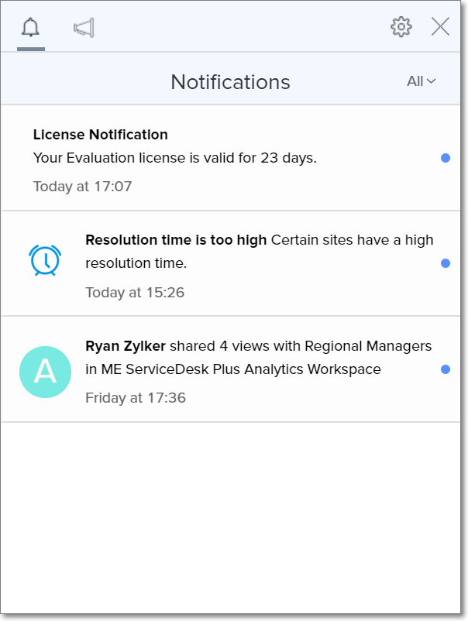The height and width of the screenshot is (621, 468).
Task: Click the Ryan Zylker name
Action: pyautogui.click(x=126, y=346)
